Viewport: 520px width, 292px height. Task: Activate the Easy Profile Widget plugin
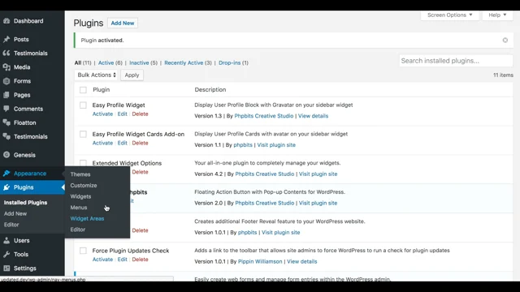pyautogui.click(x=102, y=114)
